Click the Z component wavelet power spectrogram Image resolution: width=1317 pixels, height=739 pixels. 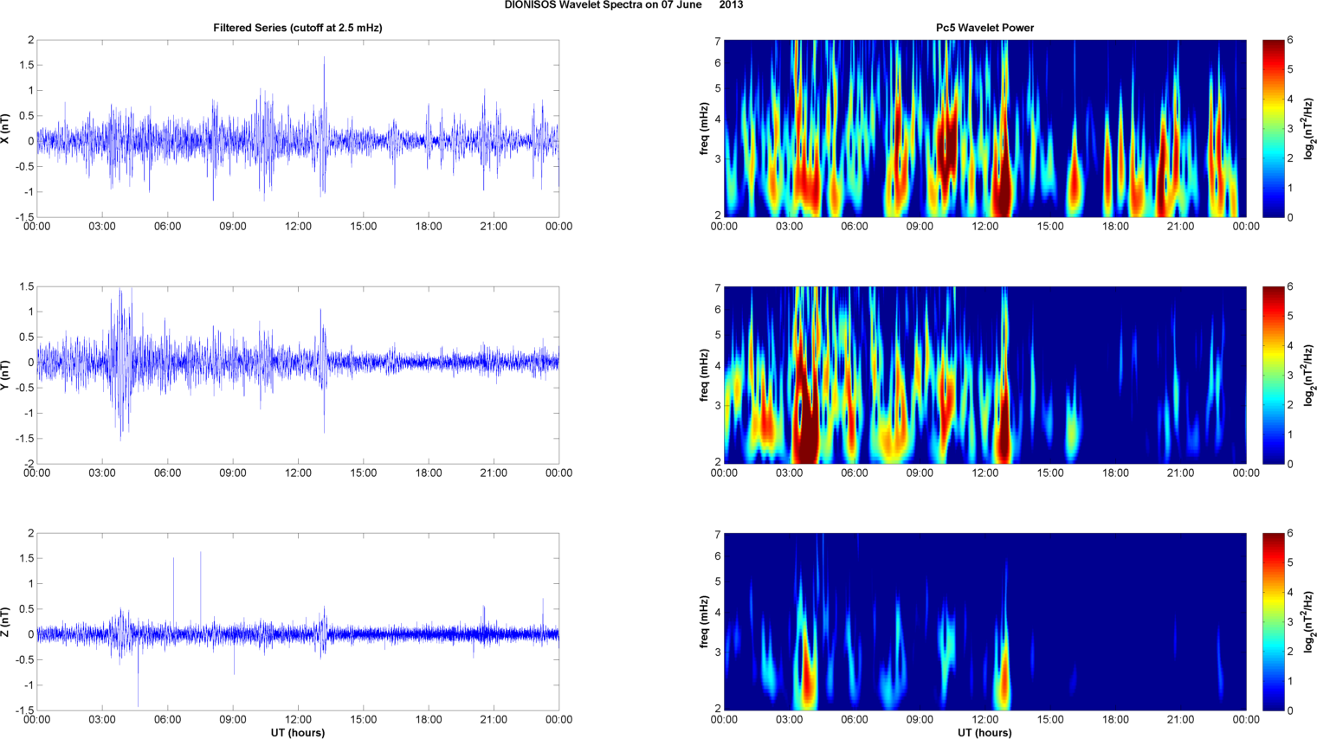(x=985, y=621)
